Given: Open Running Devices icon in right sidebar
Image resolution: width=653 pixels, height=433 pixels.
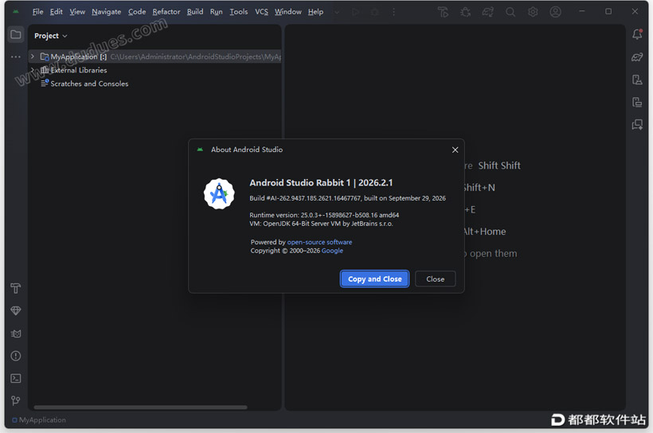Looking at the screenshot, I should coord(637,102).
